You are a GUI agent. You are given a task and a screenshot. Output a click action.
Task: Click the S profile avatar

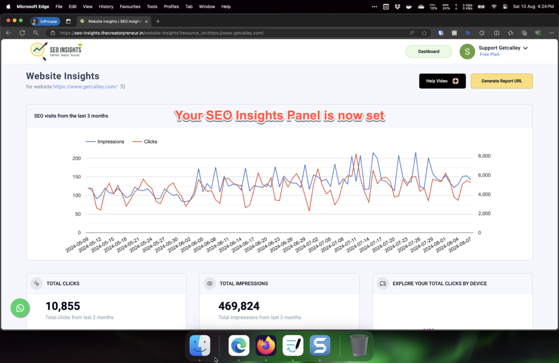tap(467, 51)
